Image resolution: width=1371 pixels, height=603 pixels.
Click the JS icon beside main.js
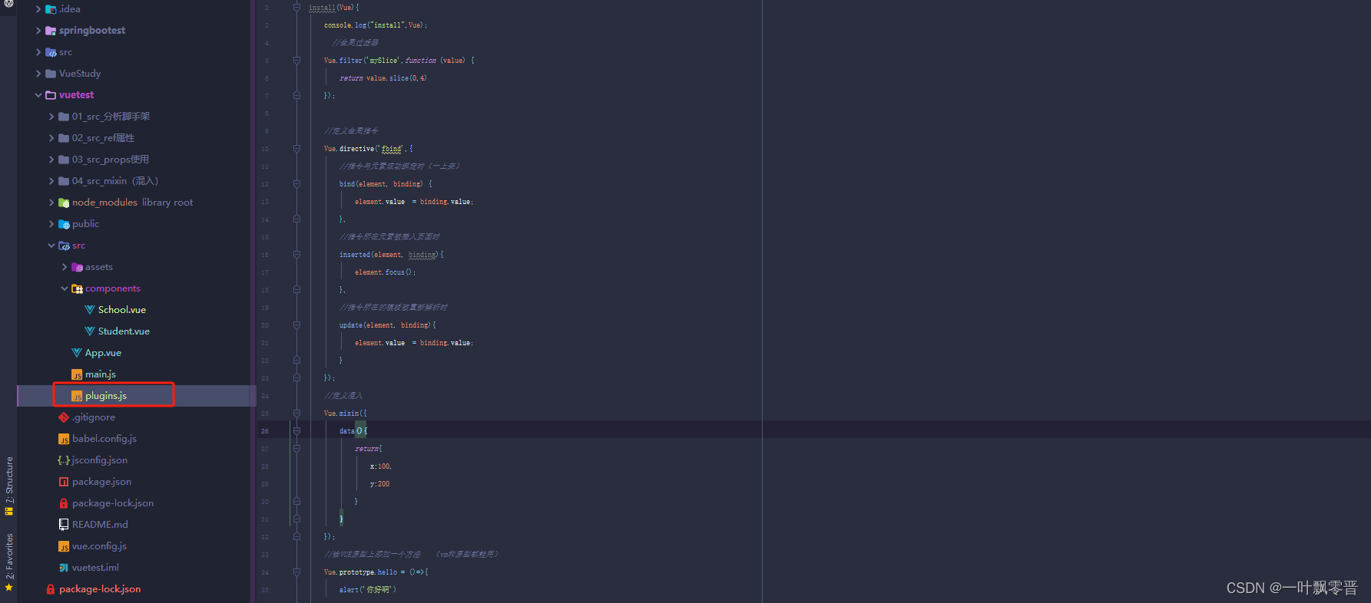point(77,374)
